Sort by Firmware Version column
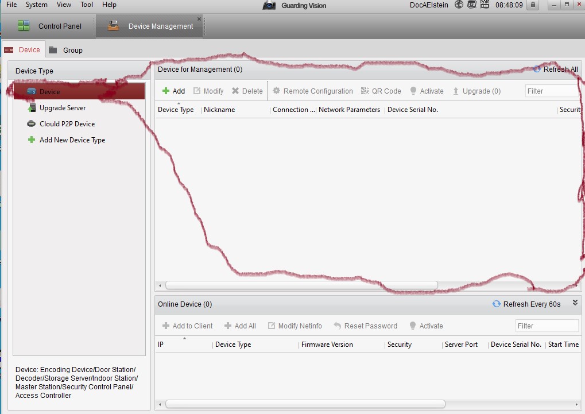The width and height of the screenshot is (585, 414). (327, 345)
